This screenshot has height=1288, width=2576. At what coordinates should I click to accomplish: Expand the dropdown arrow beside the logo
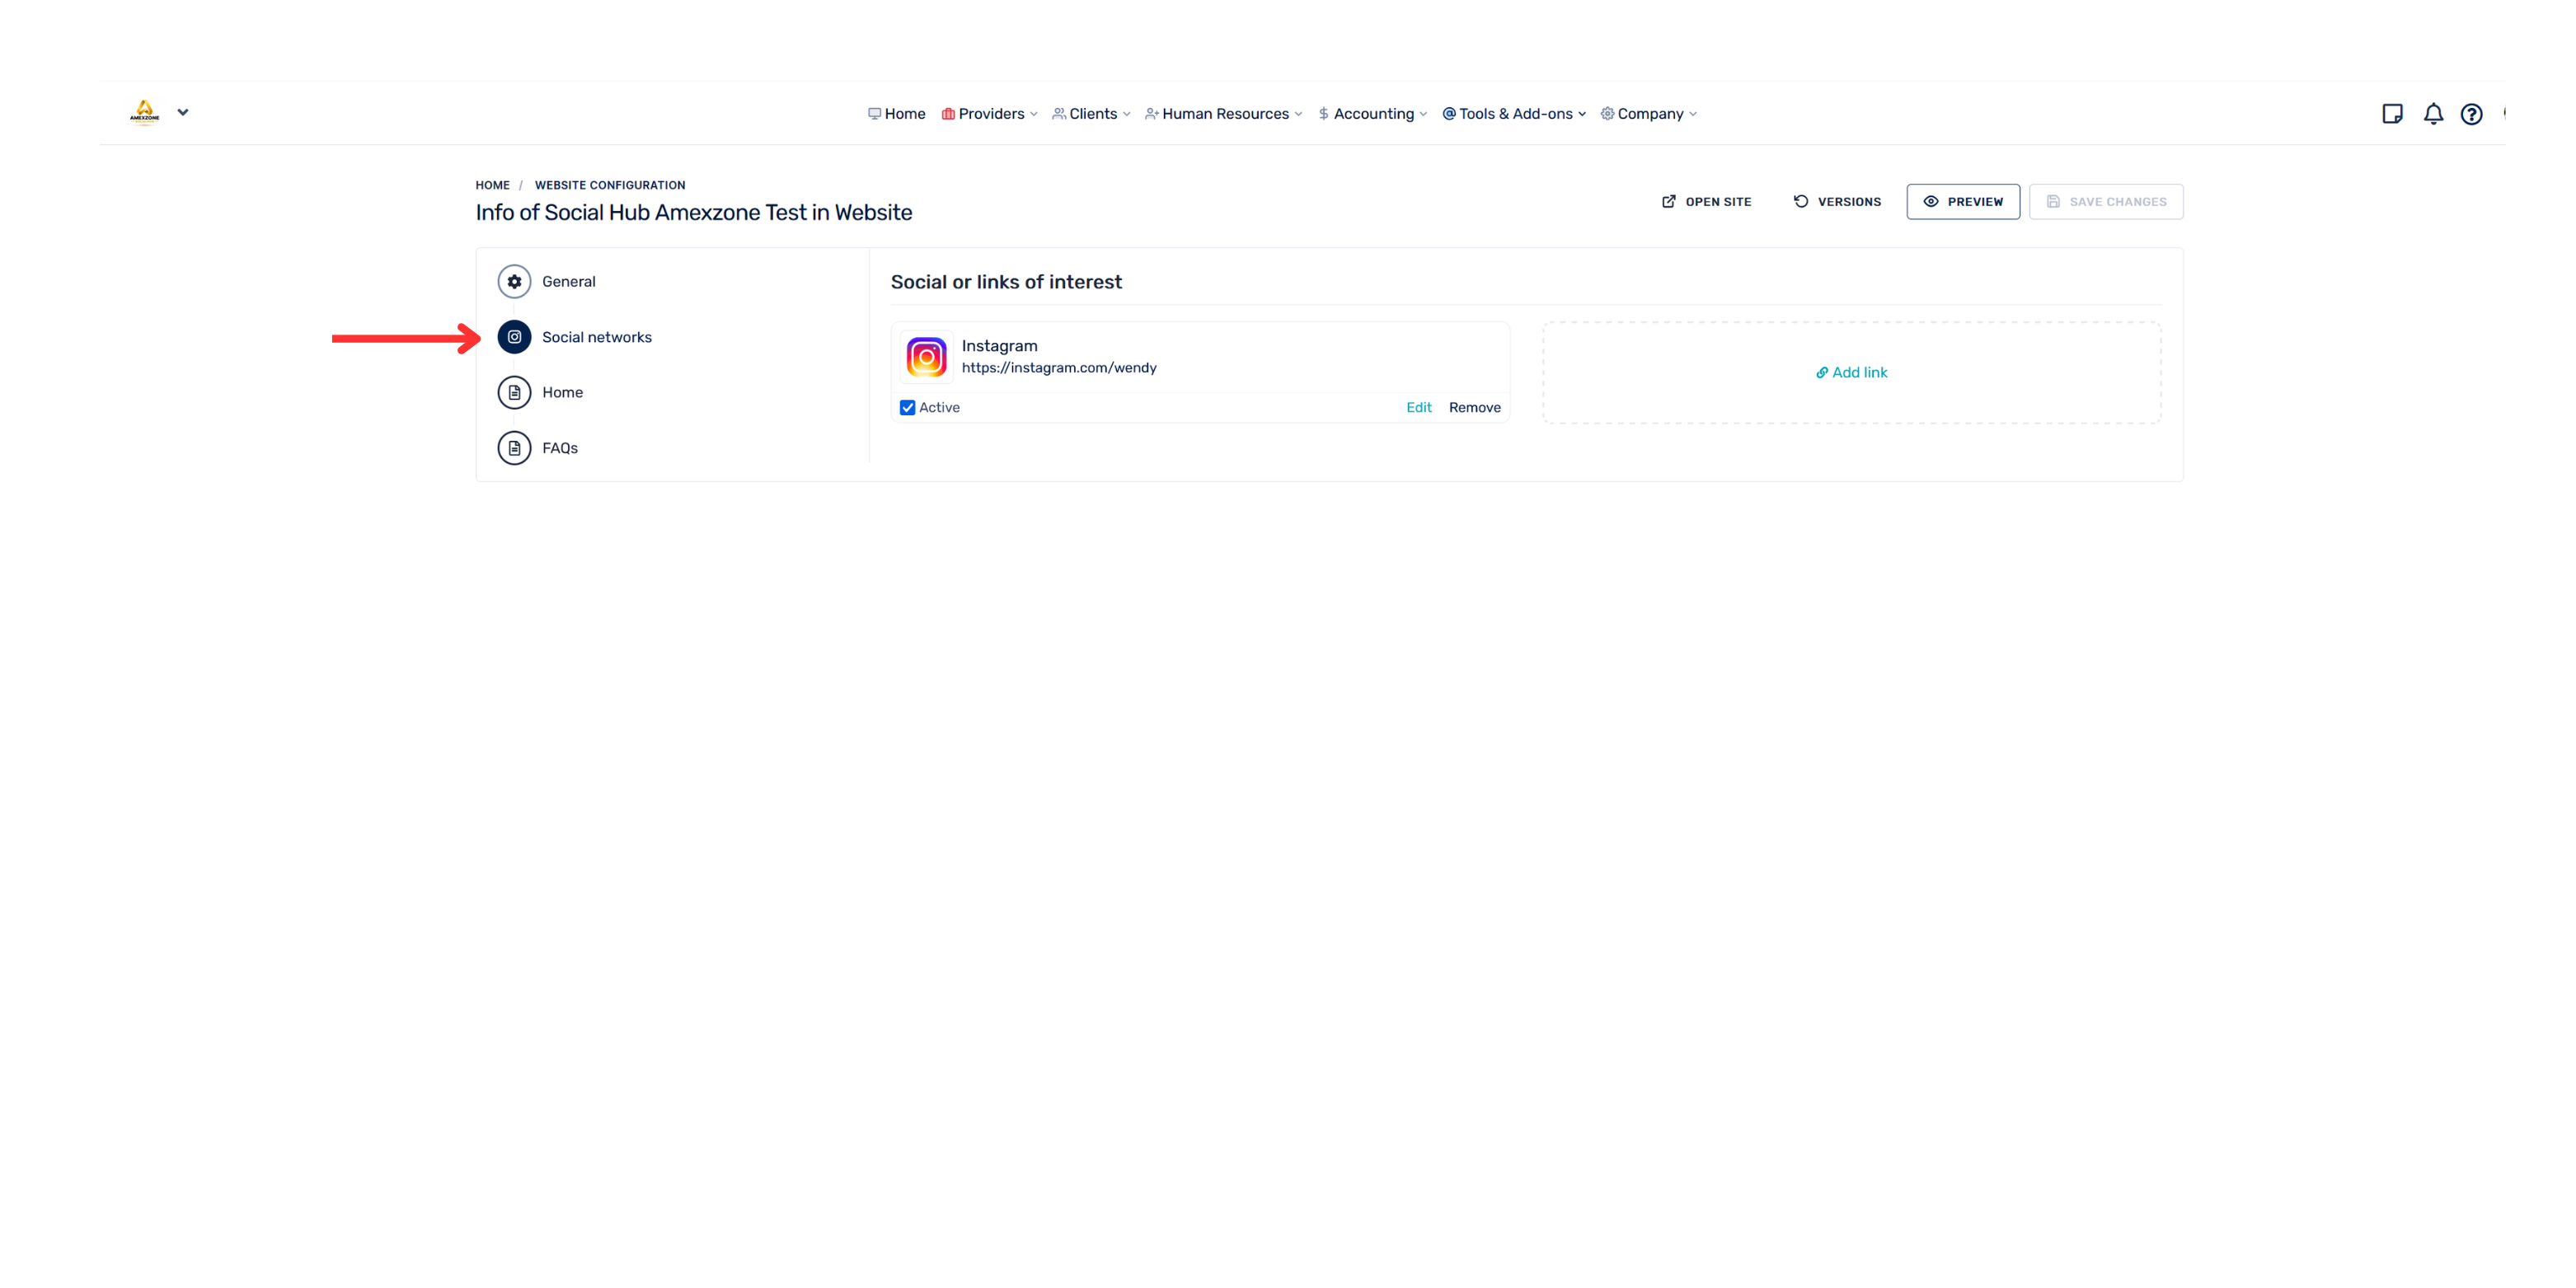pyautogui.click(x=183, y=112)
